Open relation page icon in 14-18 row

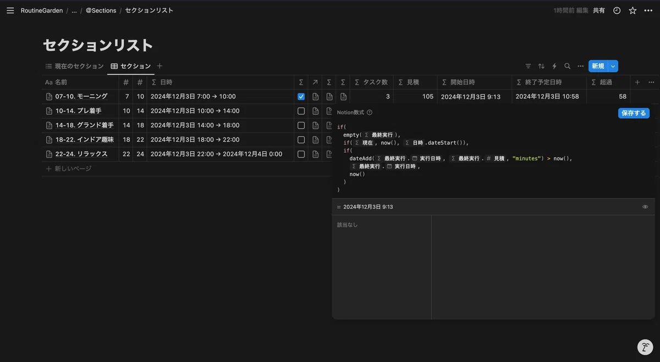pyautogui.click(x=315, y=125)
